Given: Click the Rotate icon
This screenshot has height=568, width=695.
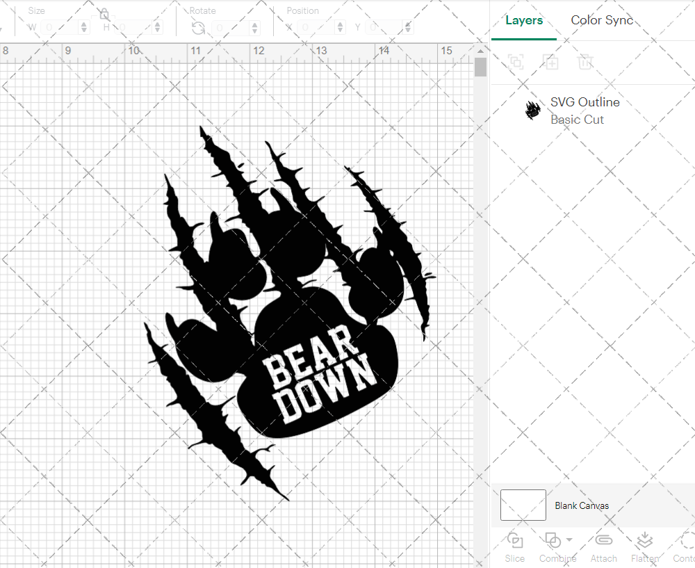Looking at the screenshot, I should (198, 29).
